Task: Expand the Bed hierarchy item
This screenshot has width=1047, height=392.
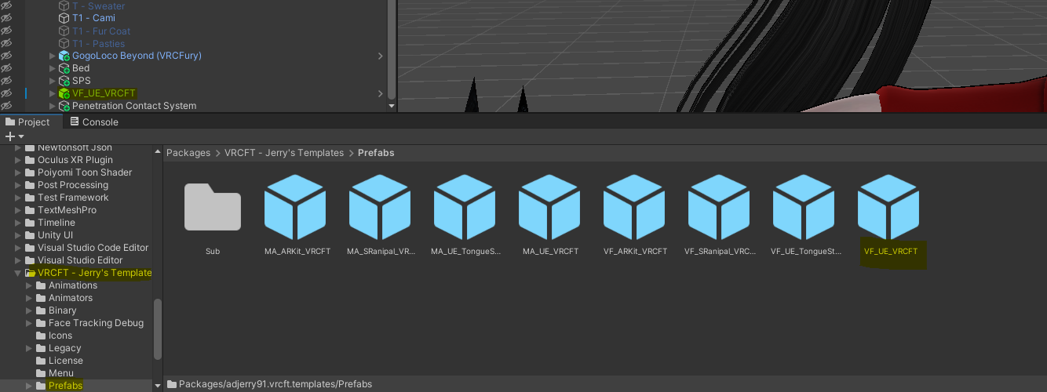Action: pyautogui.click(x=53, y=68)
